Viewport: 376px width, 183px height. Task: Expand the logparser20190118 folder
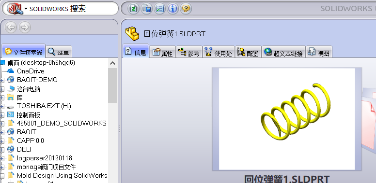click(x=2, y=158)
